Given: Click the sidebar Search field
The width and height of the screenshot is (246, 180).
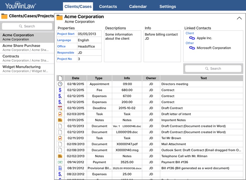Looking at the screenshot, I should (x=27, y=26).
